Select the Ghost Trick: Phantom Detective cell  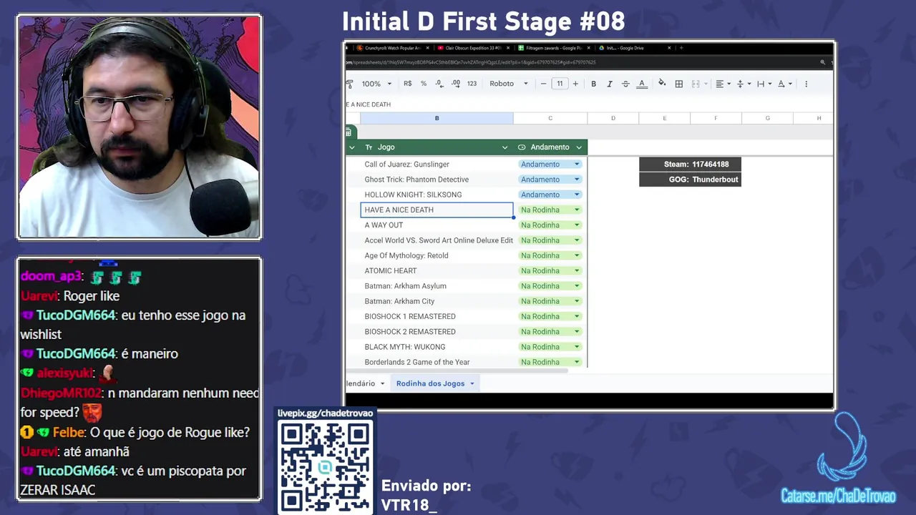click(437, 180)
